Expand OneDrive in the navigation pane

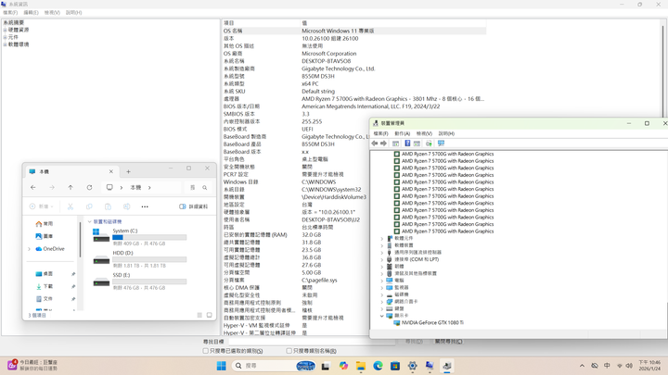30,249
